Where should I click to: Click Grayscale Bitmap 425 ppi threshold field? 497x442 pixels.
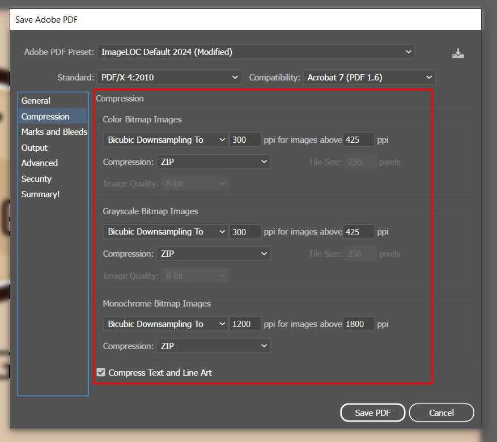click(x=359, y=232)
